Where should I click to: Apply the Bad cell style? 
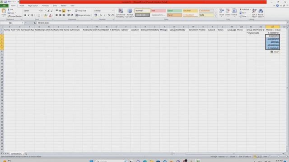pyautogui.click(x=158, y=11)
